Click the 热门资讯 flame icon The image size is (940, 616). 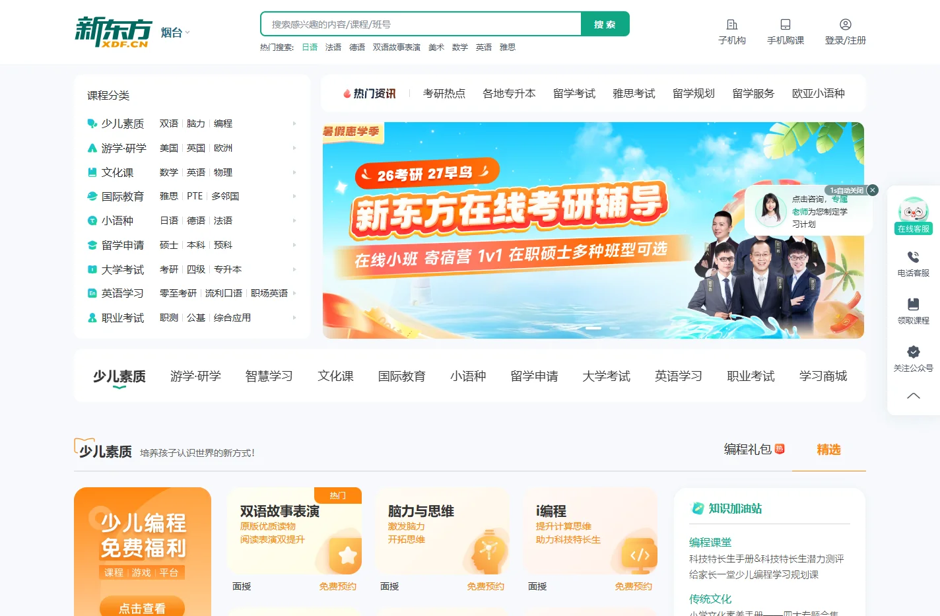347,94
